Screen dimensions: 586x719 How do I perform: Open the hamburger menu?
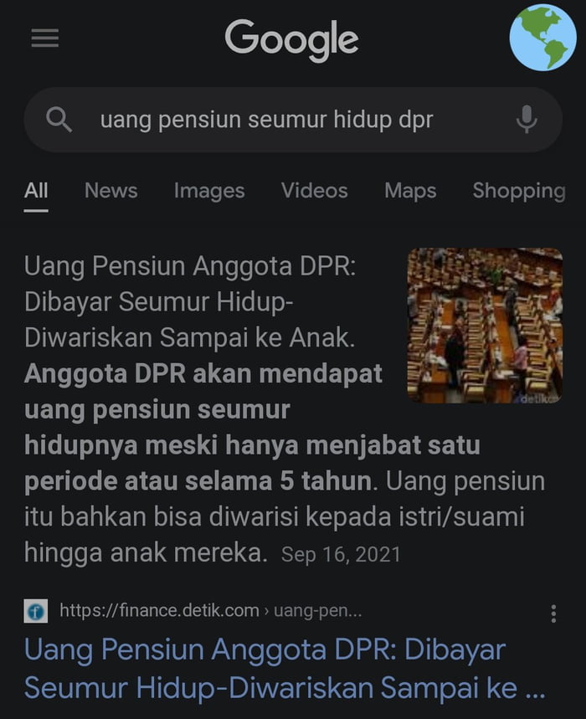coord(45,38)
